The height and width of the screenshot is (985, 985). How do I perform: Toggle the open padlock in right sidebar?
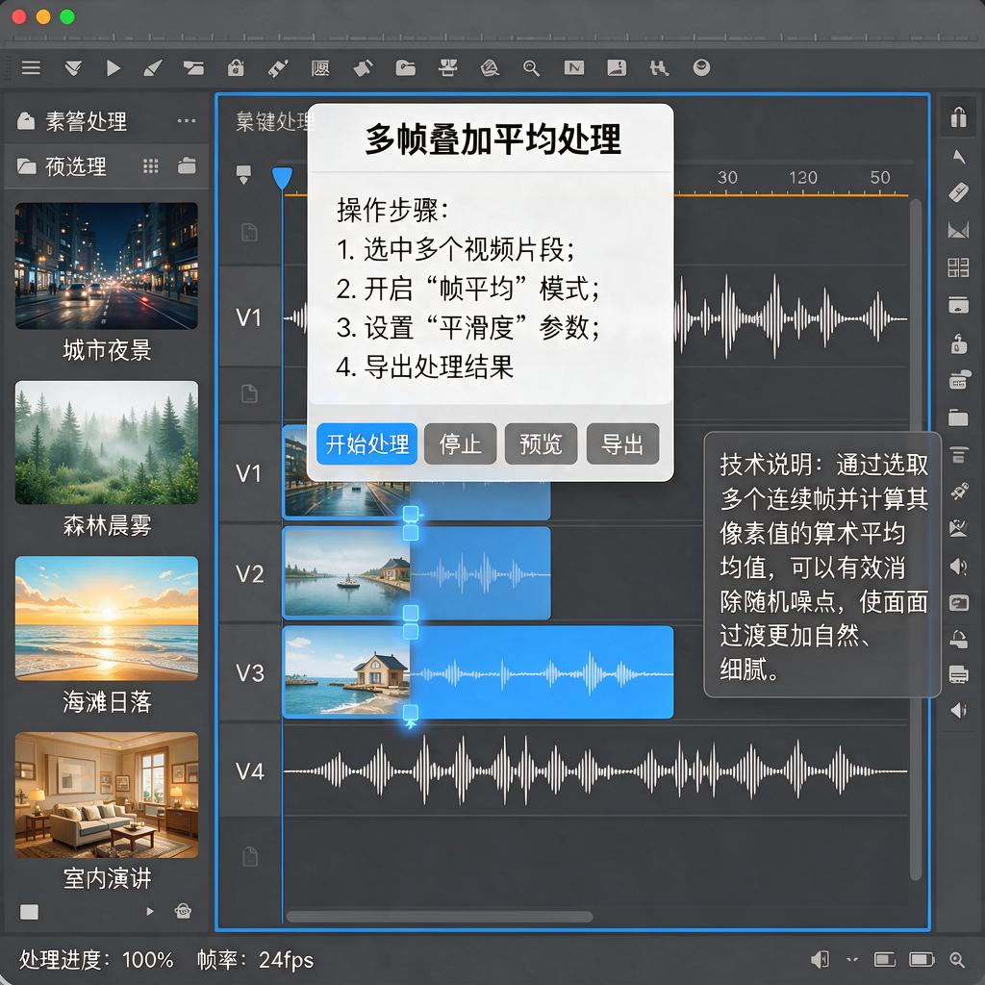pyautogui.click(x=959, y=343)
